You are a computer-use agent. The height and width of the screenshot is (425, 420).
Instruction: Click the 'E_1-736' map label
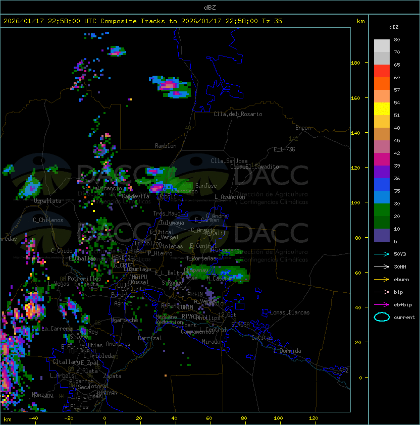[x=284, y=149]
